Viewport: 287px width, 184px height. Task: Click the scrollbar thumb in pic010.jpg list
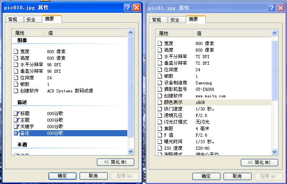pos(130,86)
